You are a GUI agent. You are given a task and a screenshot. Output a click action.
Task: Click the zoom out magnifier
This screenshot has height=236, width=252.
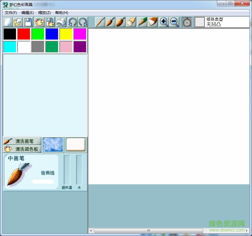(x=174, y=22)
